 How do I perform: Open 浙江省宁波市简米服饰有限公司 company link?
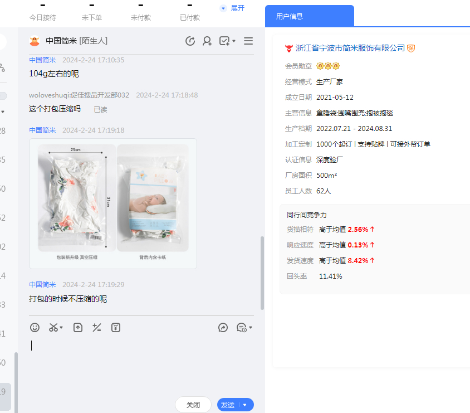350,48
